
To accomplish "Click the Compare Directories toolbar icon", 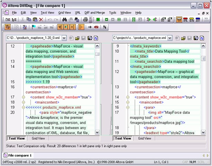I will [x=14, y=20].
